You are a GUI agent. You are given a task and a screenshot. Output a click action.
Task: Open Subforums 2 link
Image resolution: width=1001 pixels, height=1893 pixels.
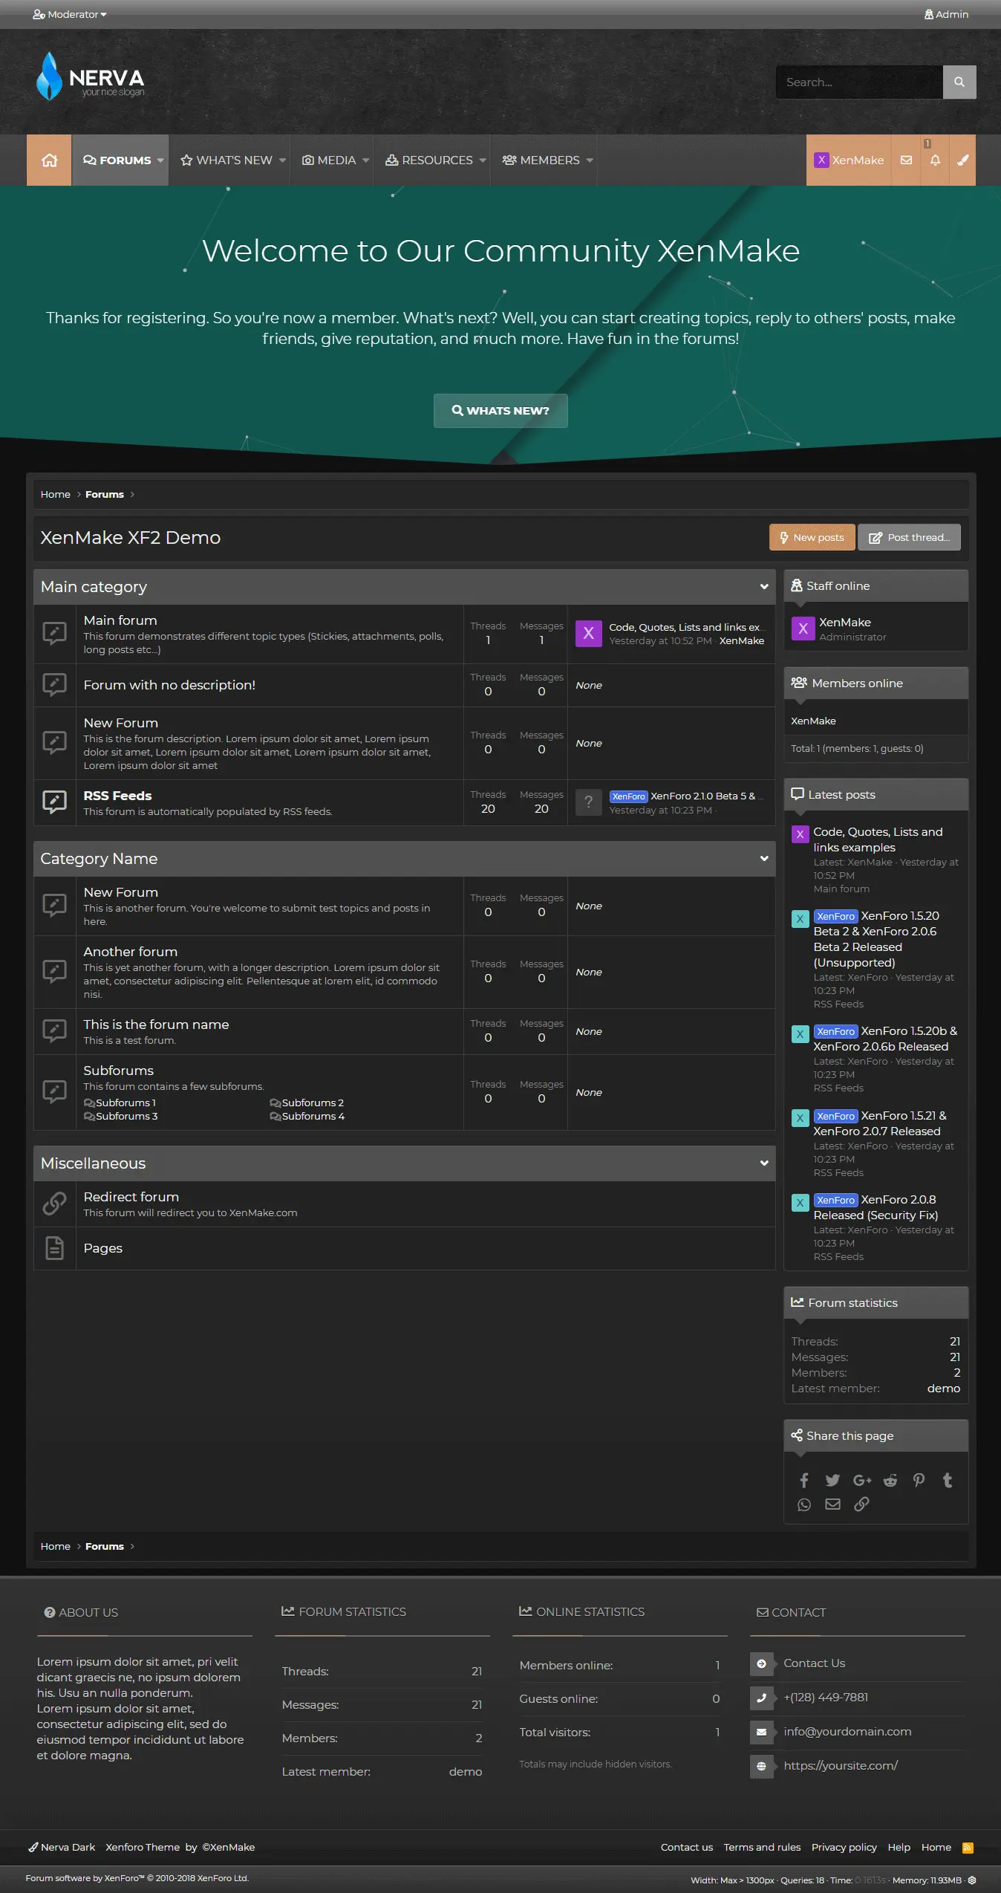(312, 1103)
